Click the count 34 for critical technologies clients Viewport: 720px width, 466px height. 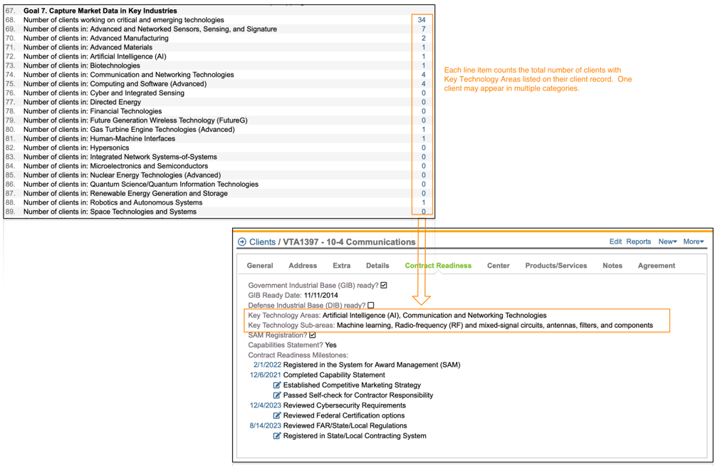(x=422, y=20)
